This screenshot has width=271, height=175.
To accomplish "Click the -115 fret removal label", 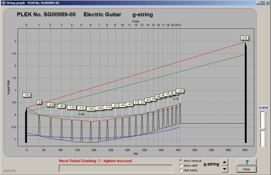I will [107, 108].
